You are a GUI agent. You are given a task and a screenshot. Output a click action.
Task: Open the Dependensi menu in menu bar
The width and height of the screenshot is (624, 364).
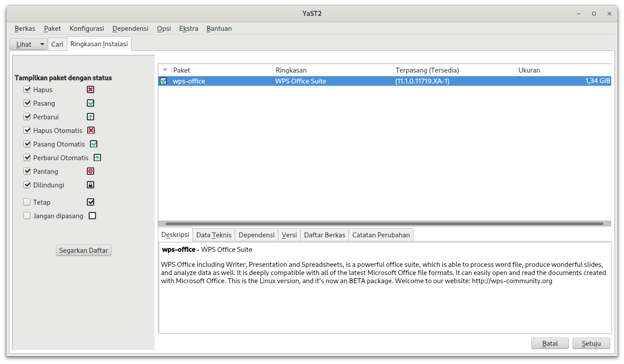click(131, 29)
